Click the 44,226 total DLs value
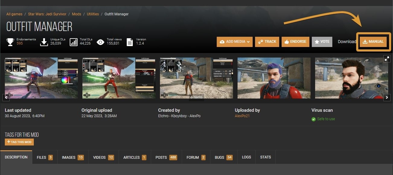 85,43
